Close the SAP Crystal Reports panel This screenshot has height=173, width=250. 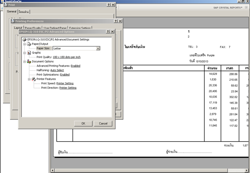point(246,7)
